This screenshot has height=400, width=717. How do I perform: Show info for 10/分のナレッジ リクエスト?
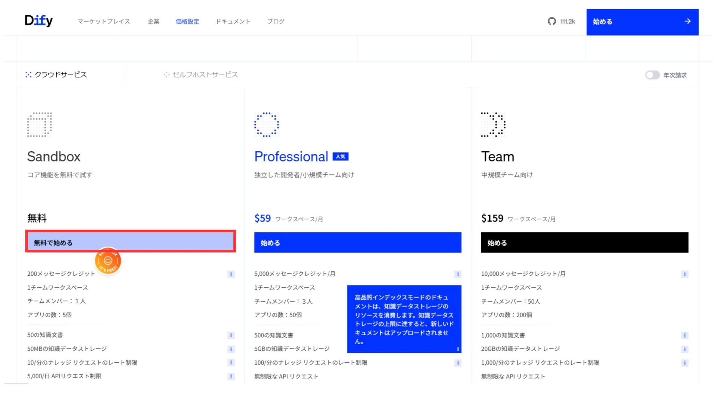point(231,362)
